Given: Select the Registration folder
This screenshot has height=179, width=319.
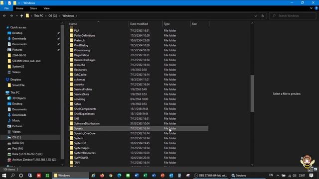Looking at the screenshot, I should (81, 55).
